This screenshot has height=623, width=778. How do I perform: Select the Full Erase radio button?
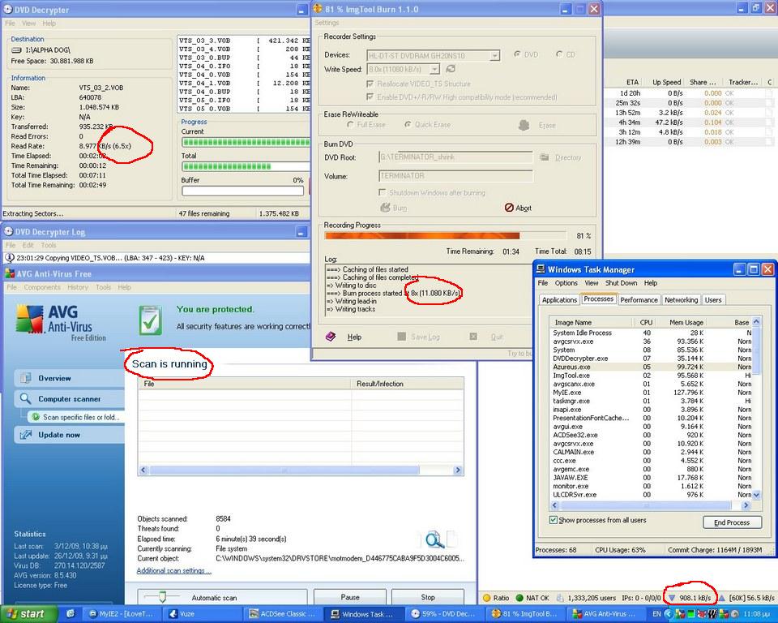[350, 125]
